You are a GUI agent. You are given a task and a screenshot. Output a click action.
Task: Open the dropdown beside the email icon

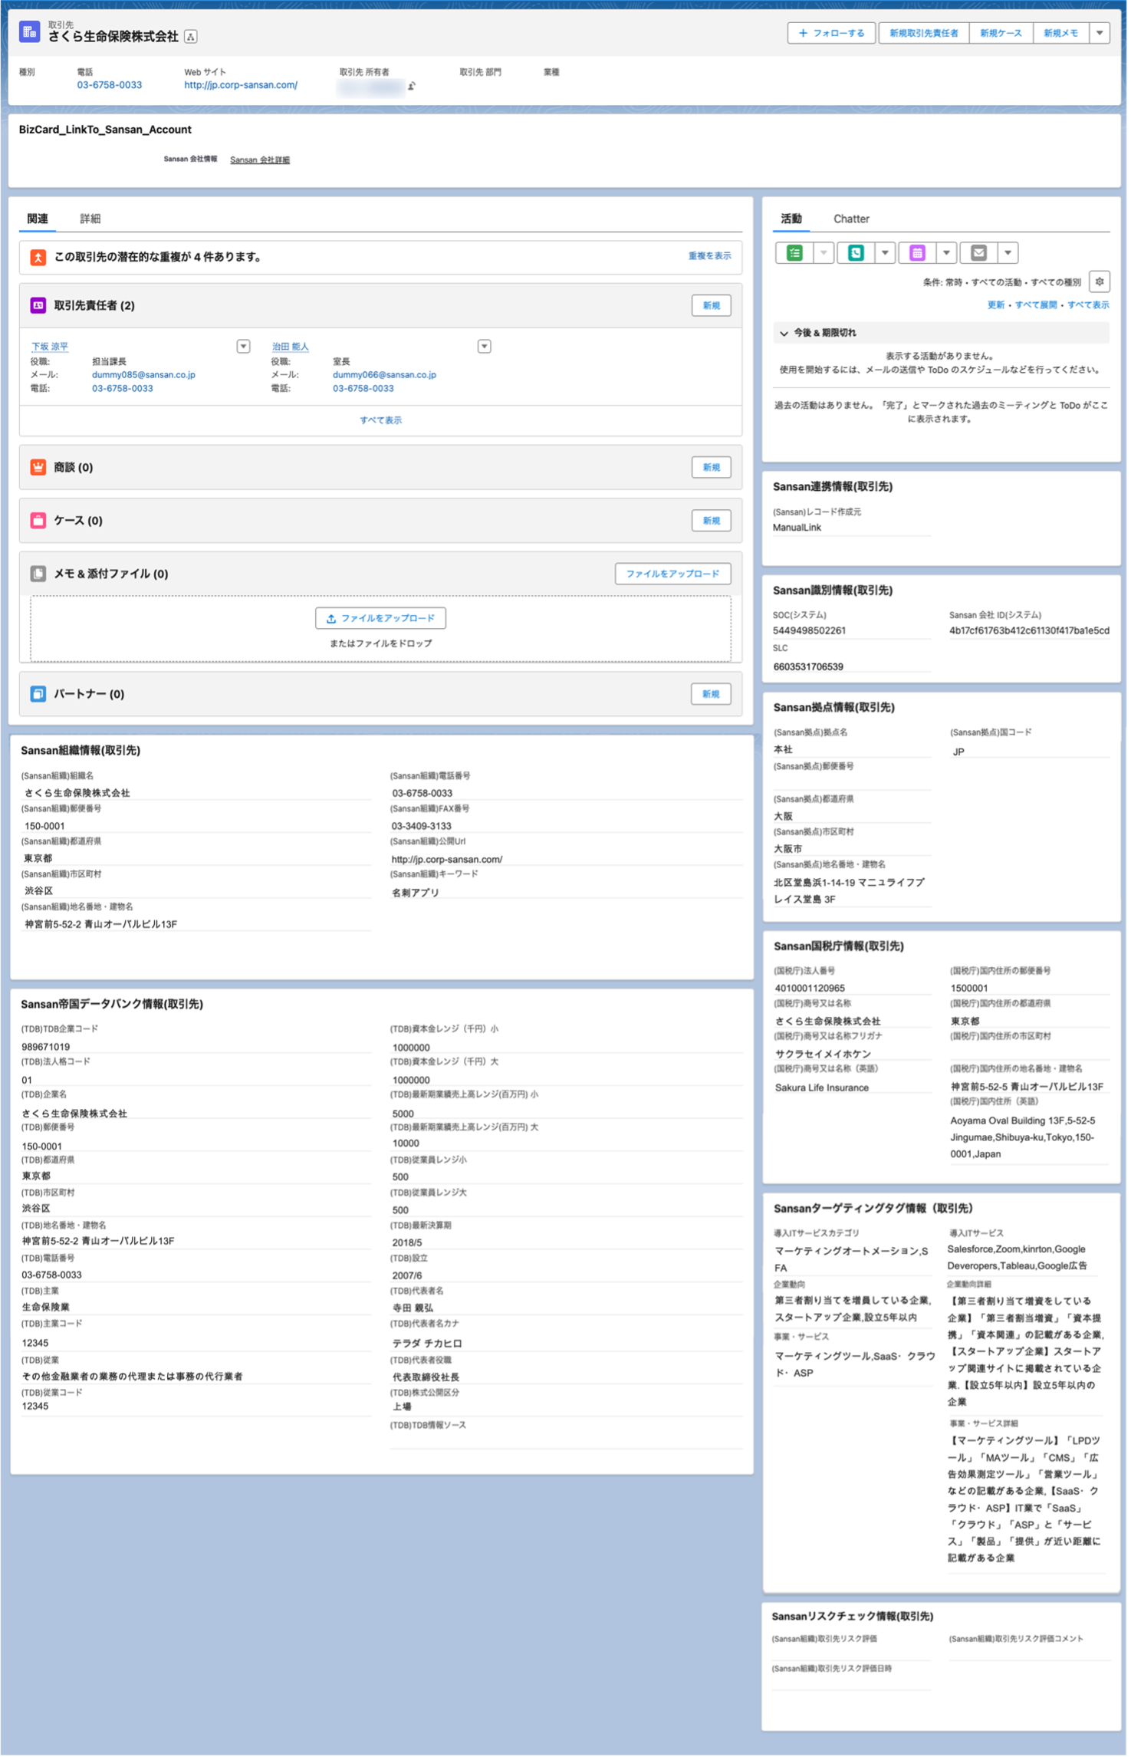[x=1008, y=253]
